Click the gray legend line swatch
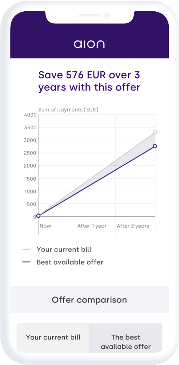Viewport: 179px width, 365px height. (x=26, y=250)
